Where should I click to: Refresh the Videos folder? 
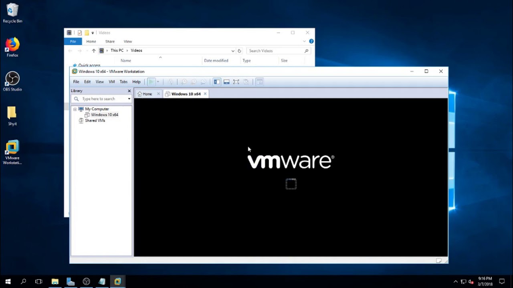pyautogui.click(x=239, y=51)
